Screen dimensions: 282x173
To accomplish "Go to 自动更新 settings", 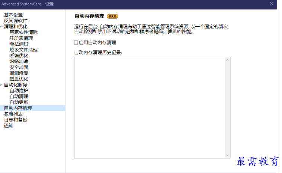I will pos(19,102).
